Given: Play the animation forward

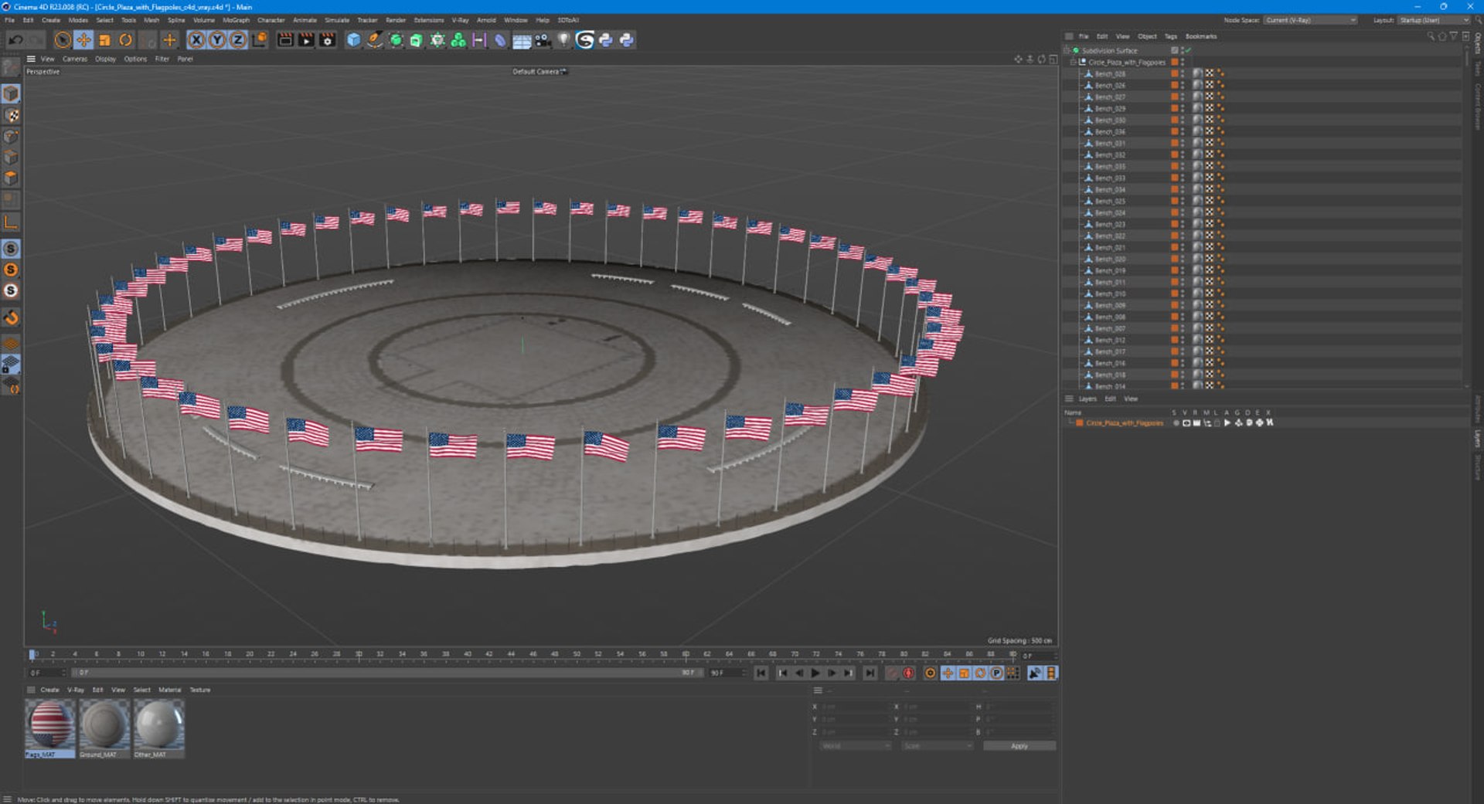Looking at the screenshot, I should click(x=815, y=673).
